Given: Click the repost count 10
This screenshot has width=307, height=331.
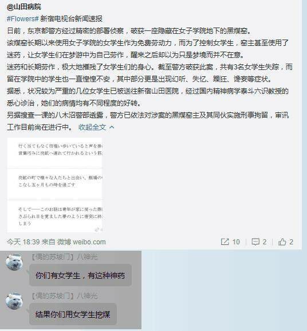Looking at the screenshot, I should [236, 242].
